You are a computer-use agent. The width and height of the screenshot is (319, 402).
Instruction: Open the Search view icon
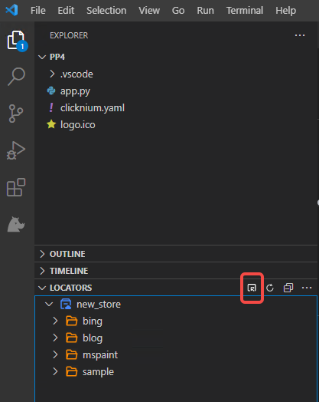coord(16,77)
